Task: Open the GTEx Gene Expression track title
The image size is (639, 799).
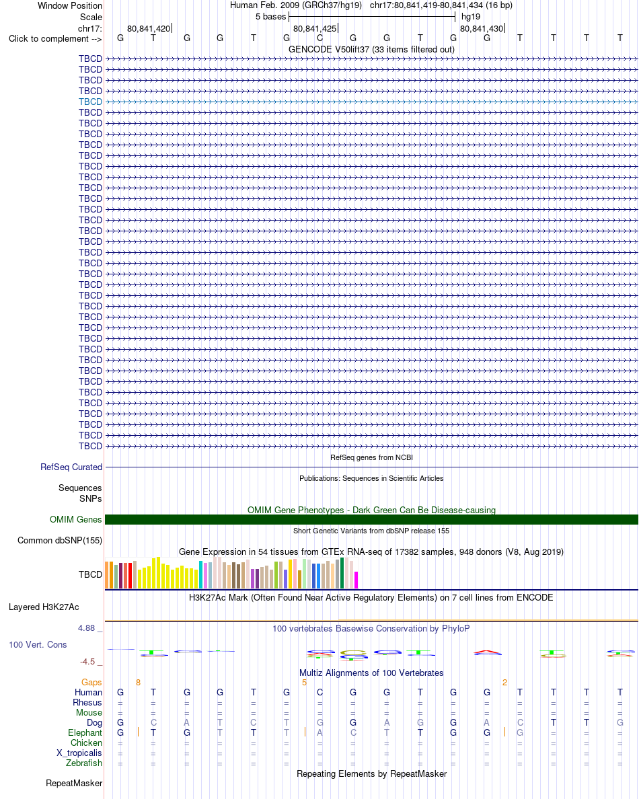Action: (371, 552)
